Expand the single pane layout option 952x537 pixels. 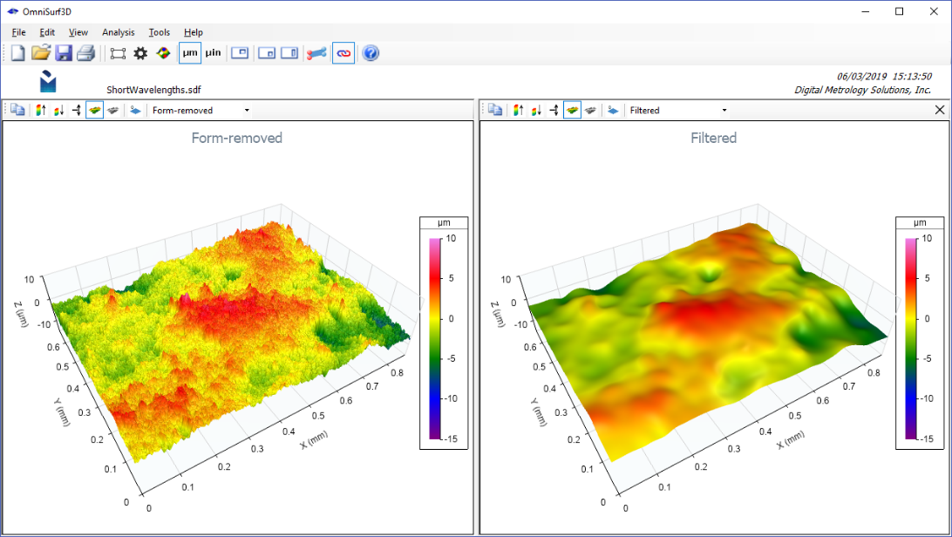pos(240,52)
